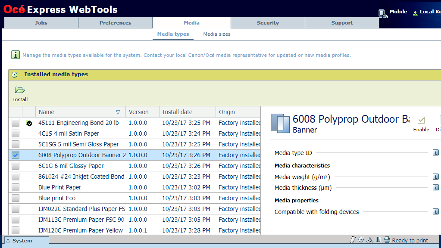The height and width of the screenshot is (248, 441).
Task: Check the box for IJM022C Standard Plus Paper
Action: tap(16, 209)
